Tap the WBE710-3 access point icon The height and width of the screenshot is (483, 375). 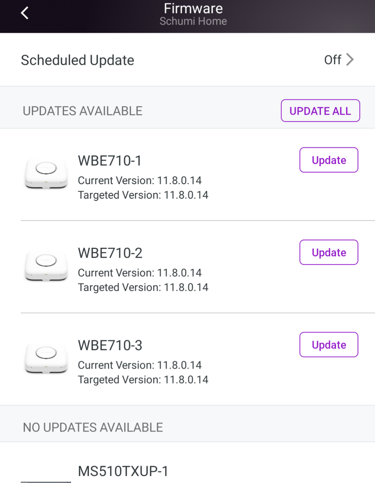(x=46, y=358)
